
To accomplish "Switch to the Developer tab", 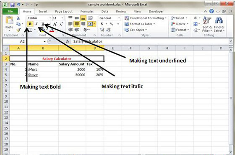I will (156, 11).
